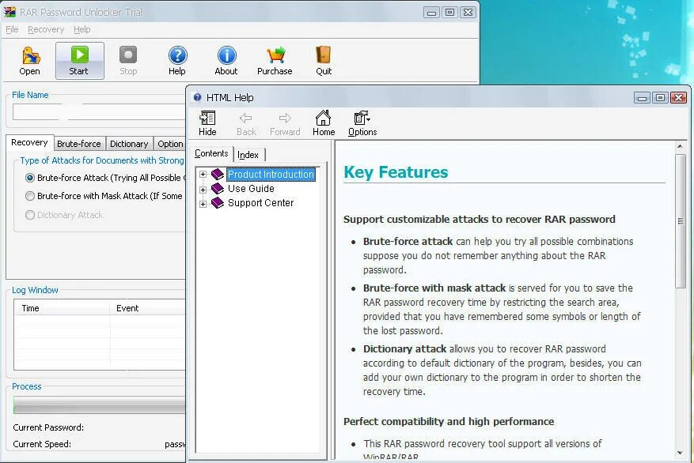
Task: Click 'Brute-force with mask attack' bold text
Action: tap(434, 288)
